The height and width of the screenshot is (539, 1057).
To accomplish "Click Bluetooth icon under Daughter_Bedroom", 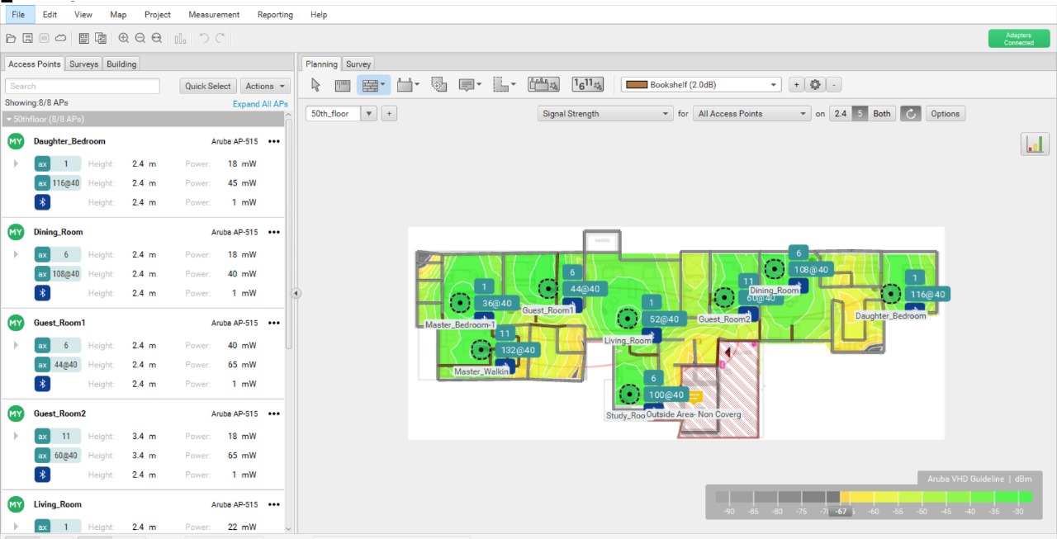I will tap(42, 202).
